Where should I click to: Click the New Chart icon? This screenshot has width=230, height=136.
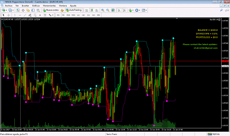[x=3, y=10]
